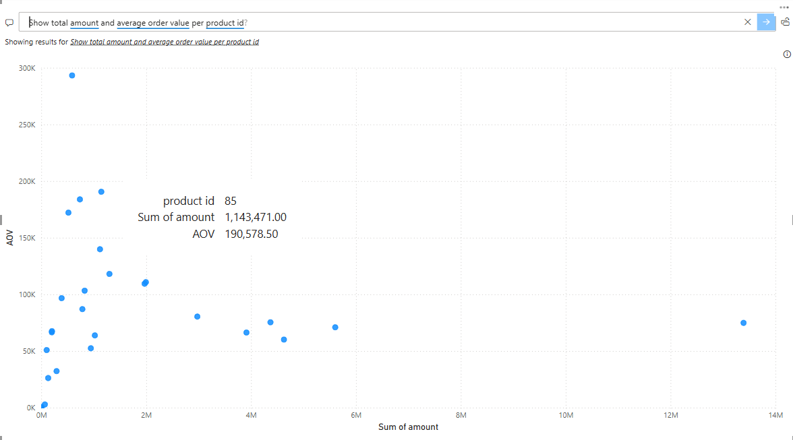
Task: Select the rightmost data point past 13M
Action: [x=743, y=323]
